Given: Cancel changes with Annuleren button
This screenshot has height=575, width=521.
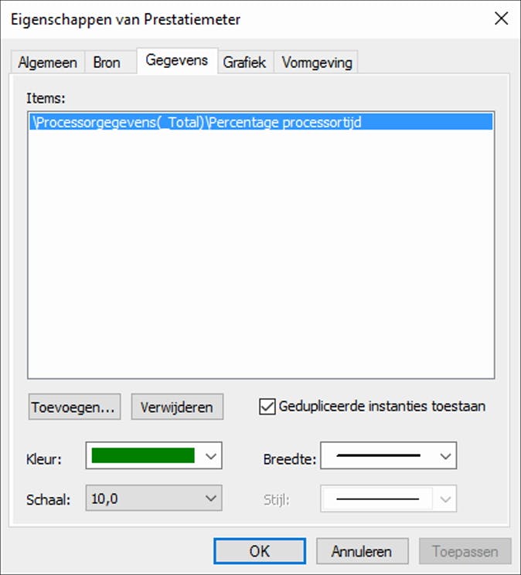Looking at the screenshot, I should click(x=362, y=551).
